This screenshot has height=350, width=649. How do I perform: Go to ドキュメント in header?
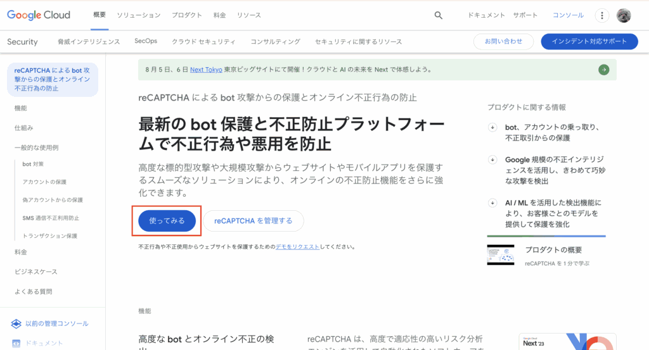click(486, 15)
